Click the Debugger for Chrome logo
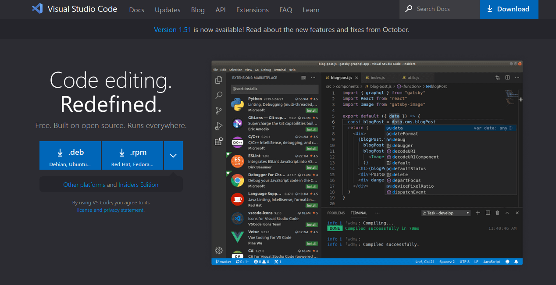556x285 pixels. [x=237, y=180]
